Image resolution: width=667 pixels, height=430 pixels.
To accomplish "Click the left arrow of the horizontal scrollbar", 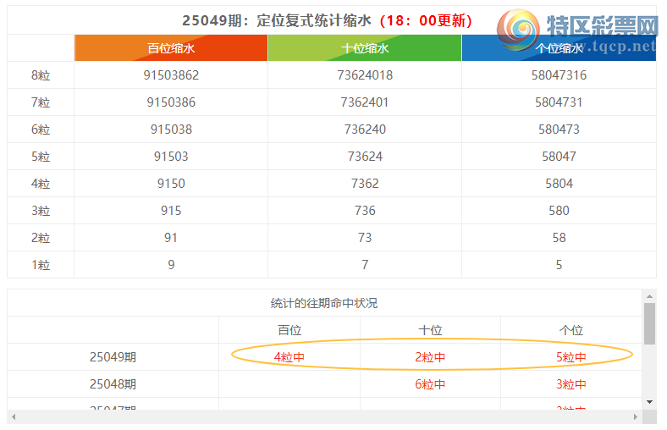I will tap(13, 417).
